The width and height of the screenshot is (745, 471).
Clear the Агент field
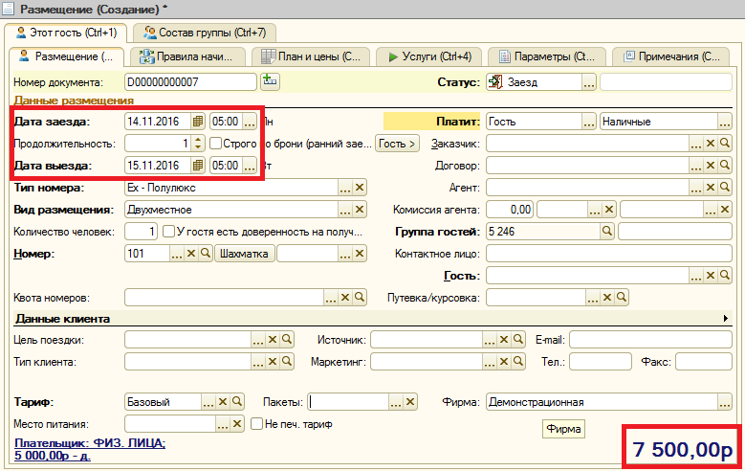coord(711,188)
